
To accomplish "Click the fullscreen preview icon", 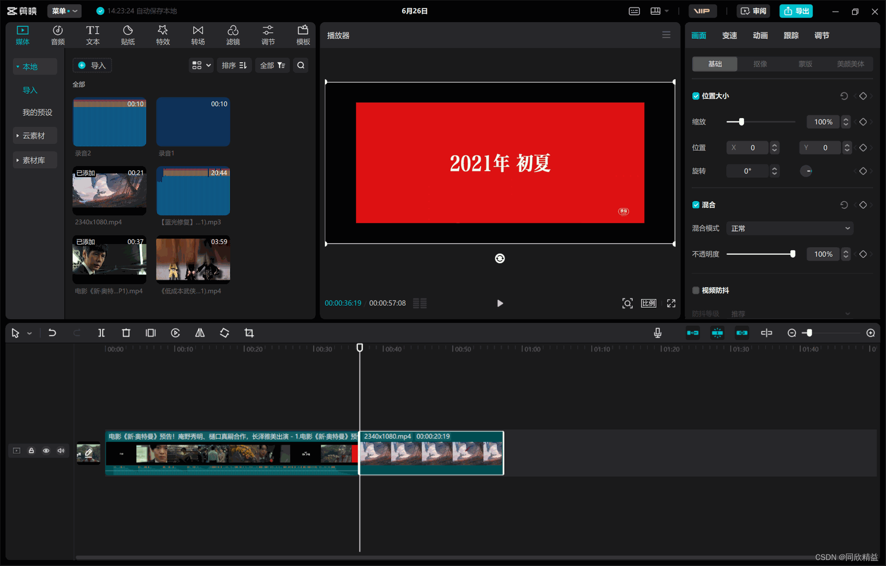I will (x=671, y=303).
